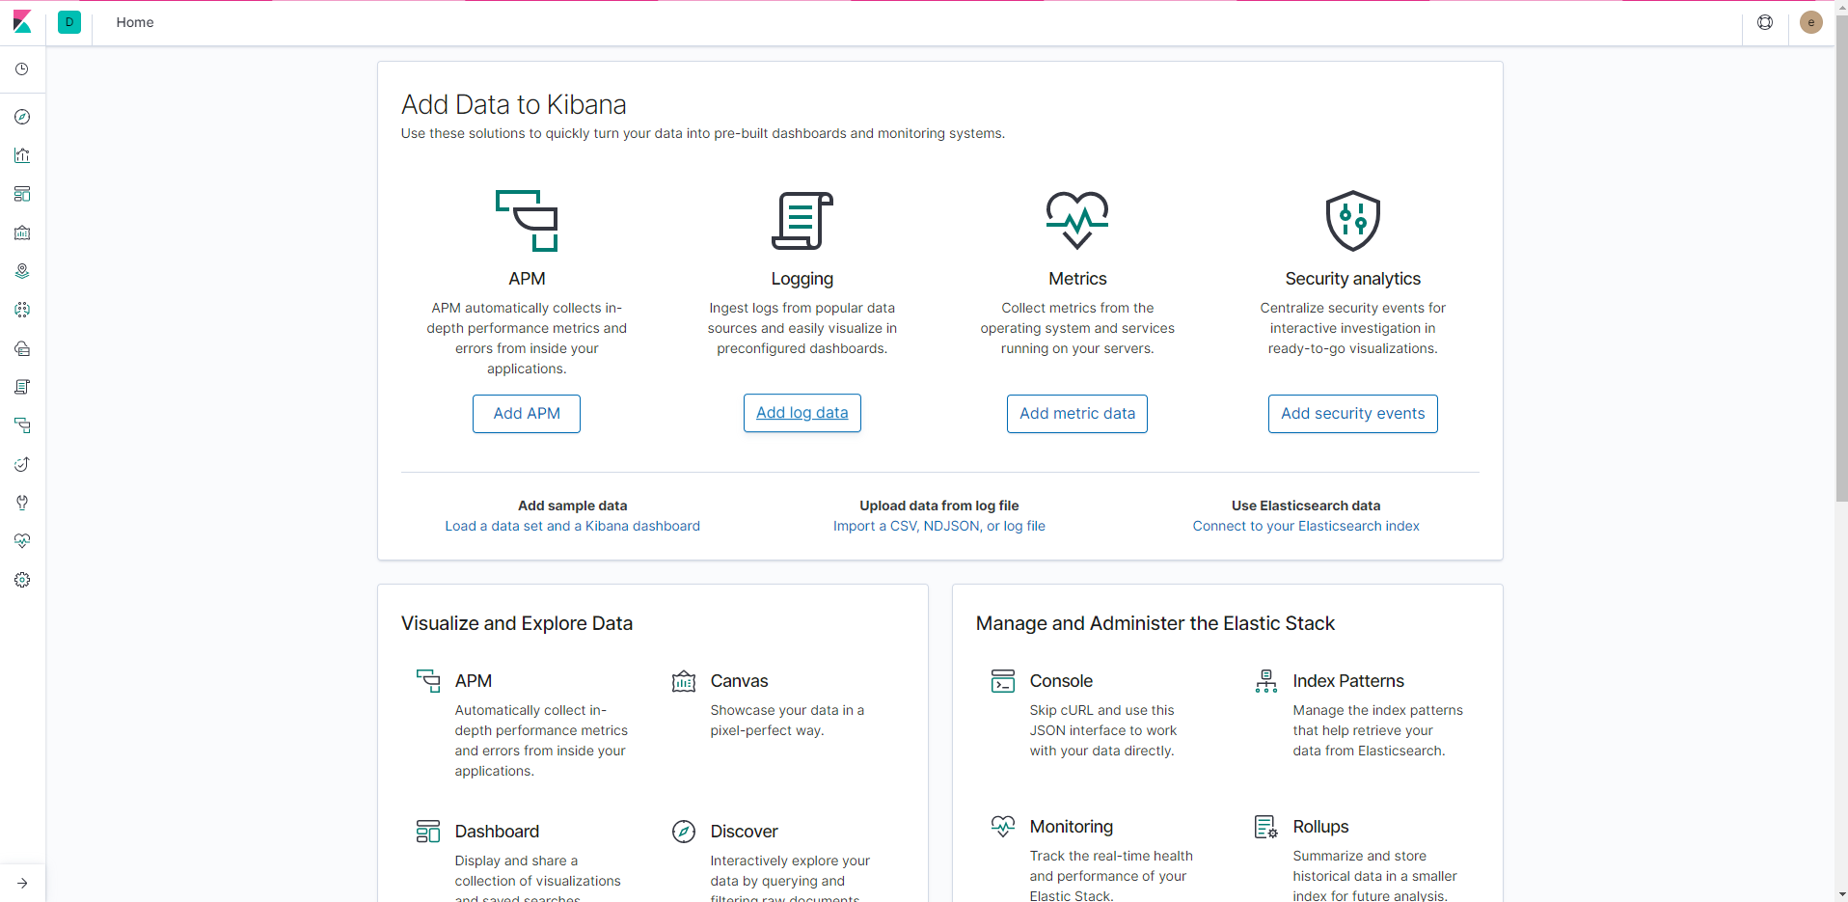Click the large Logging document icon
1848x902 pixels.
(802, 221)
